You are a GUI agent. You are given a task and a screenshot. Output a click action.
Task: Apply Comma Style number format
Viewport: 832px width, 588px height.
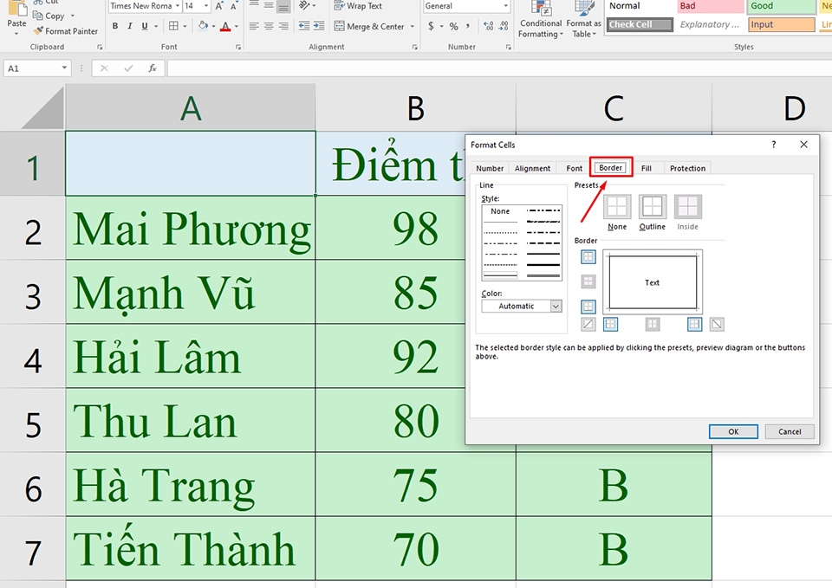(x=468, y=25)
